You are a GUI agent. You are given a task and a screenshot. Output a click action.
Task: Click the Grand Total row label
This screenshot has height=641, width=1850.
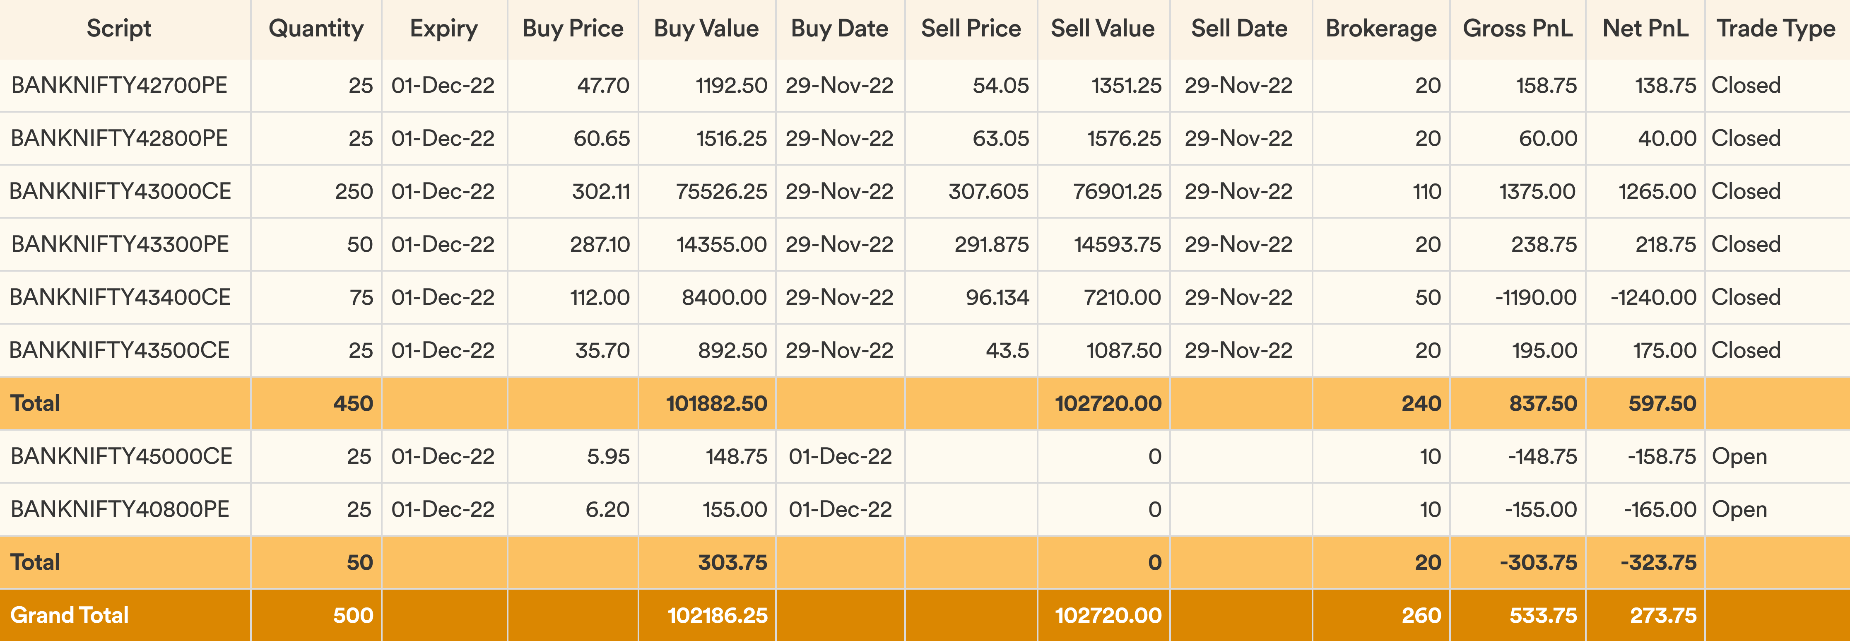click(x=70, y=616)
